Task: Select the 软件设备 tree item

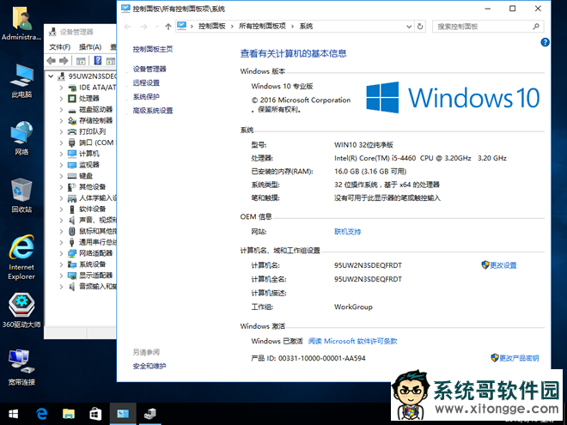Action: [92, 209]
